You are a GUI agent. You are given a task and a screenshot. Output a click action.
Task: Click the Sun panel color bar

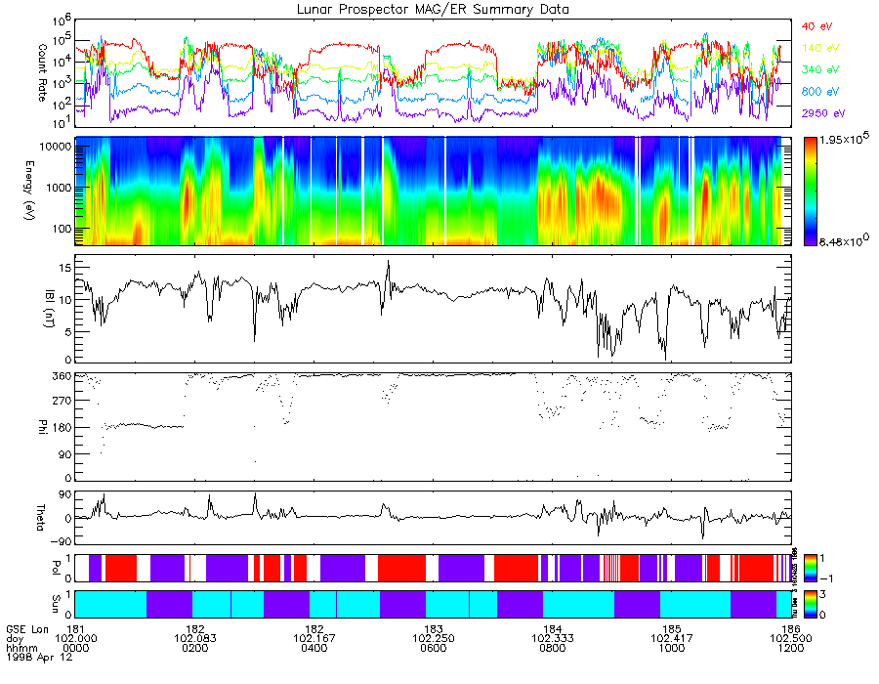coord(810,604)
